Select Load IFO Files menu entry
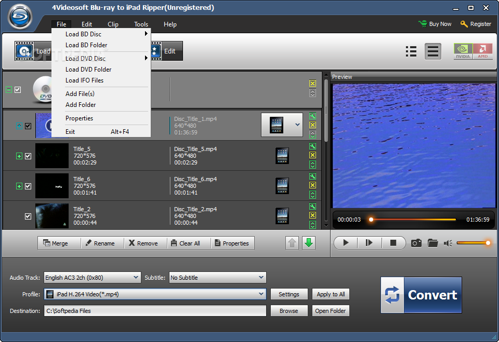Image resolution: width=499 pixels, height=342 pixels. click(101, 80)
